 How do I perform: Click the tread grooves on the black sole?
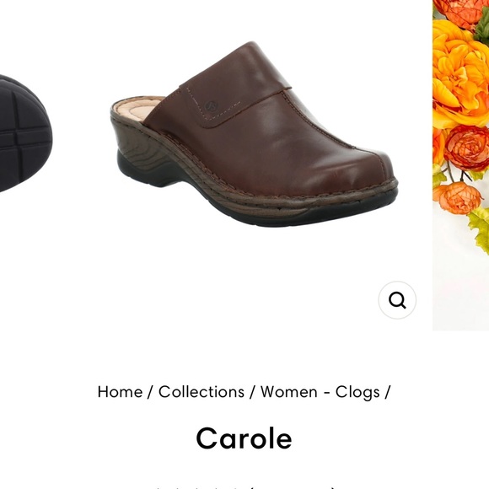coord(22,136)
